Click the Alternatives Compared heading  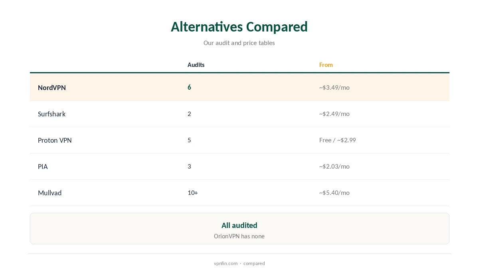pos(239,27)
